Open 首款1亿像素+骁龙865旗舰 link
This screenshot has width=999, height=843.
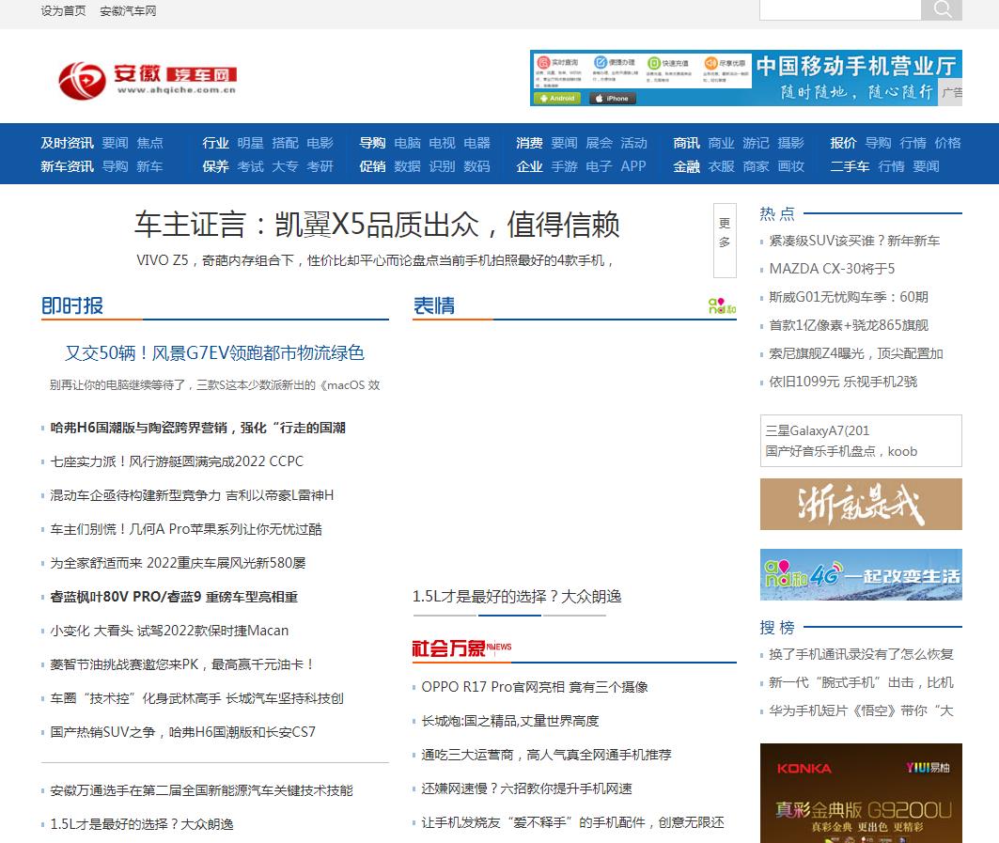click(848, 325)
